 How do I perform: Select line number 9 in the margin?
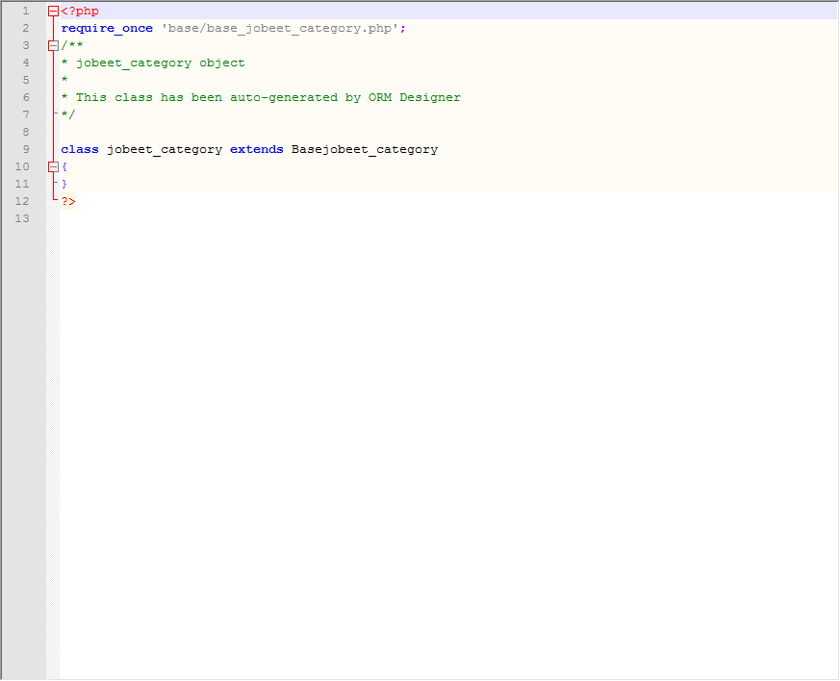tap(26, 150)
